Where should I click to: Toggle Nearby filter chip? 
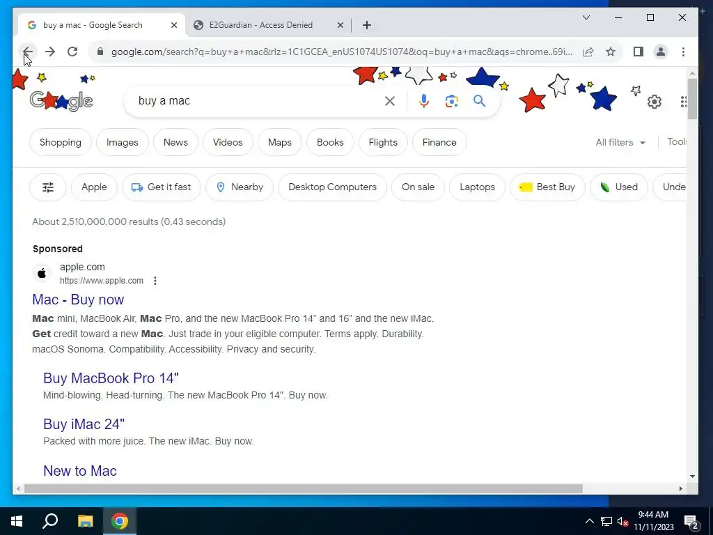240,187
